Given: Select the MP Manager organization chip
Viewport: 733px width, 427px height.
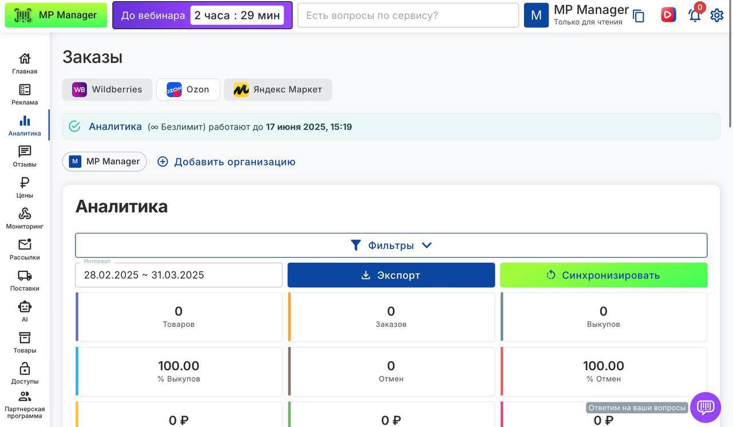Looking at the screenshot, I should click(104, 162).
